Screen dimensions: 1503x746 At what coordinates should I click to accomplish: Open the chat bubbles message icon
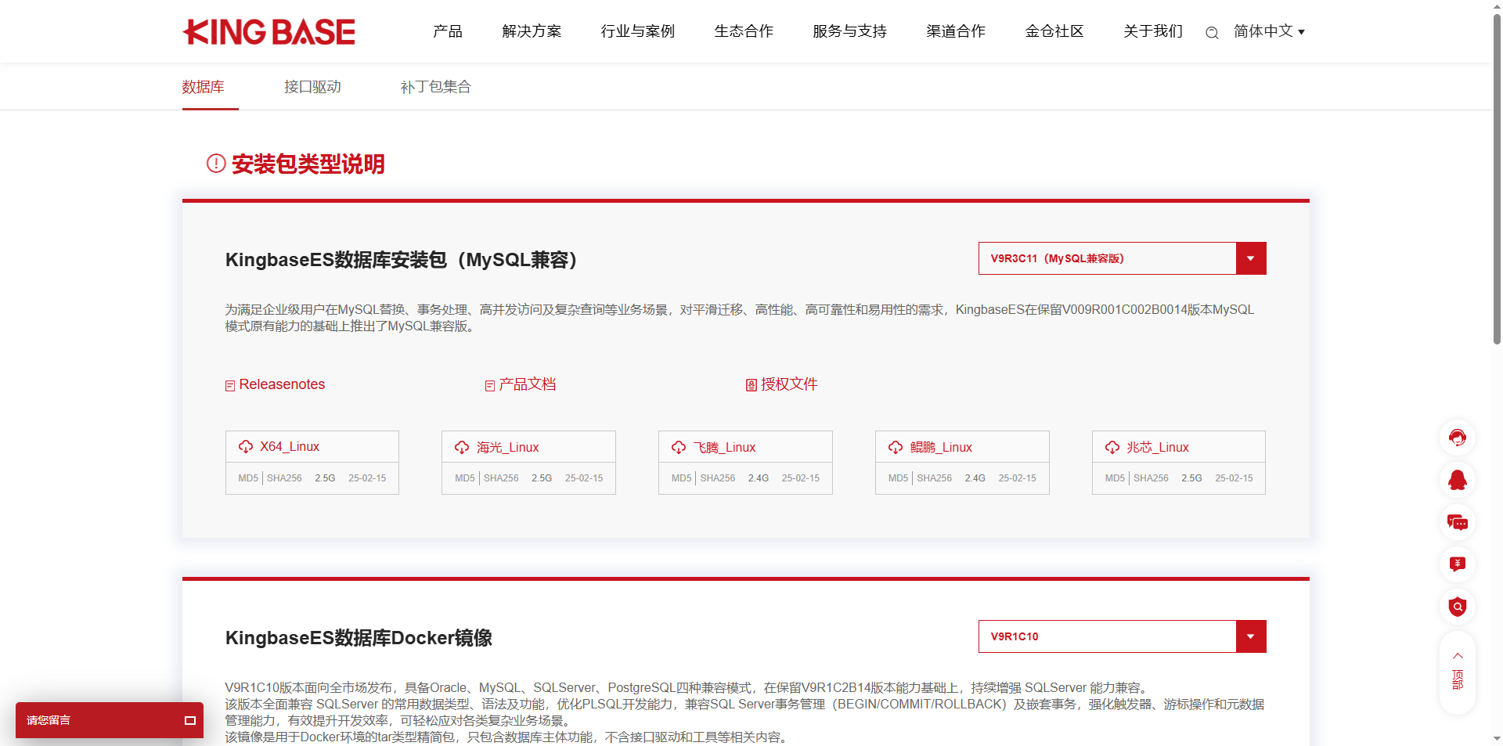[1458, 522]
